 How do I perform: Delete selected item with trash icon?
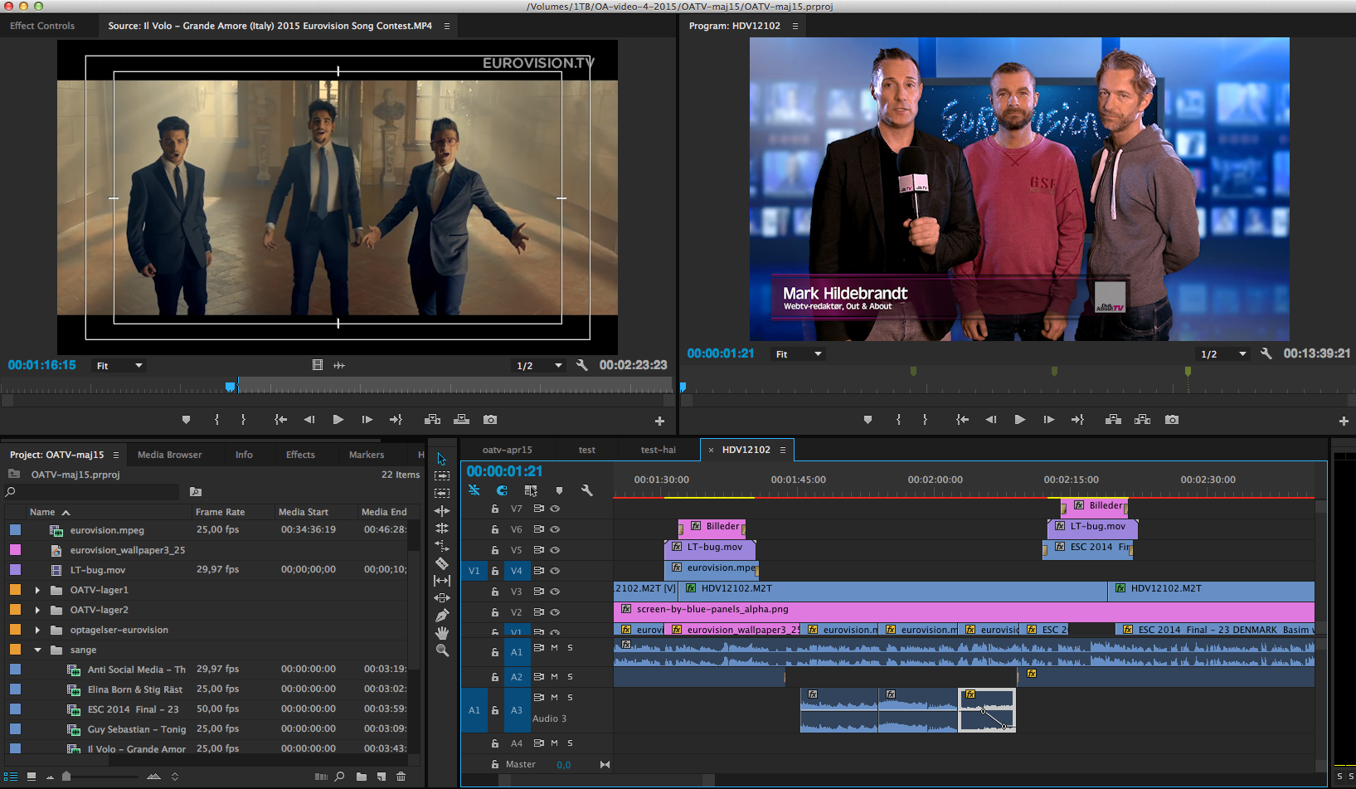[x=401, y=777]
